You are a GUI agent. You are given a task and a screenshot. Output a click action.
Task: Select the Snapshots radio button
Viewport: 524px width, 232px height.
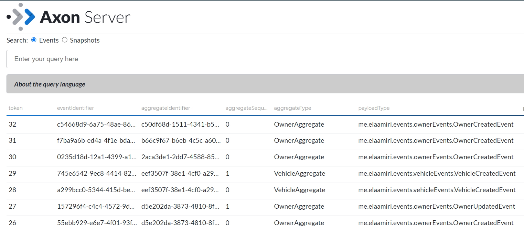[65, 40]
